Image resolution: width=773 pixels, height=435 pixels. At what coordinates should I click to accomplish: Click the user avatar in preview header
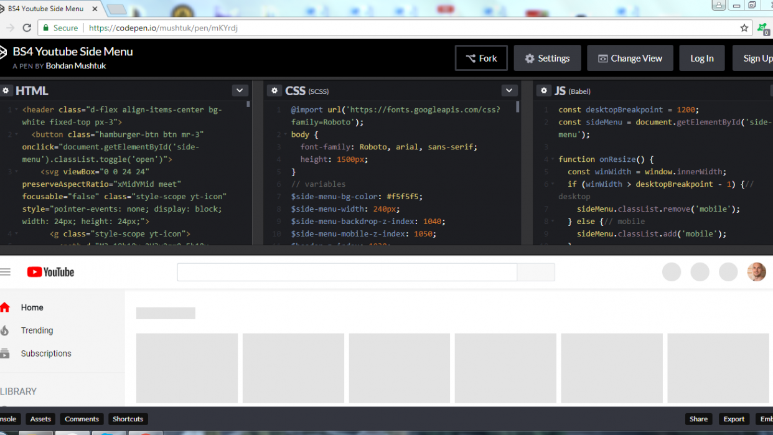(x=756, y=272)
